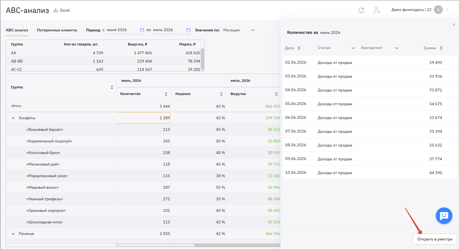
Task: Open the three-dot menu by the avatar
Action: [x=447, y=10]
